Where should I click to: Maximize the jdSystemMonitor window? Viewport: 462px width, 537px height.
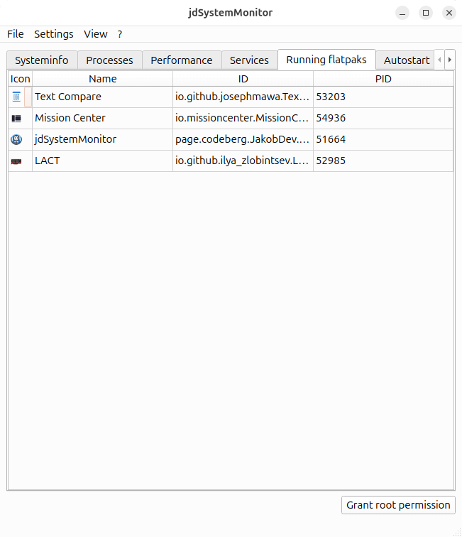(x=426, y=13)
